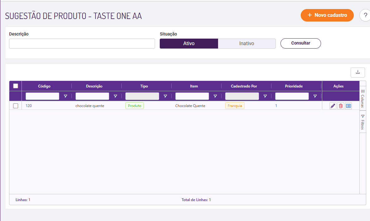
Task: Select the Ativo situation option
Action: [x=189, y=44]
